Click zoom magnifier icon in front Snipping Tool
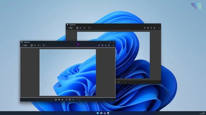Screen dimensions: 206x115 point(99,45)
